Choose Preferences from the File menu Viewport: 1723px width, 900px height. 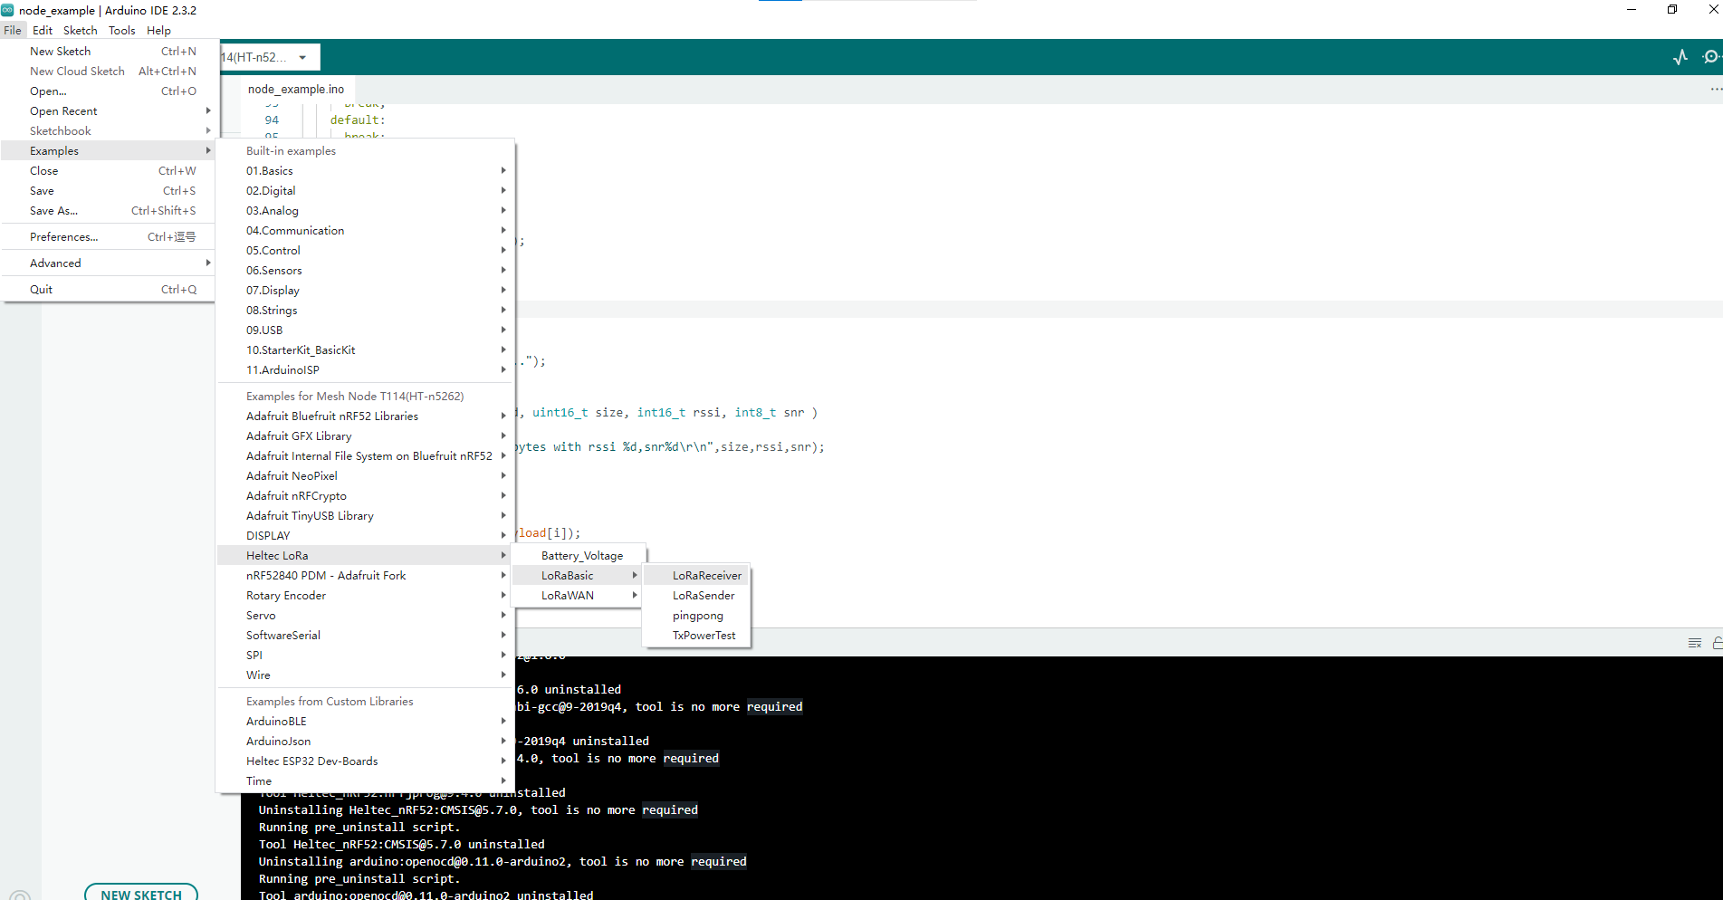pyautogui.click(x=63, y=237)
